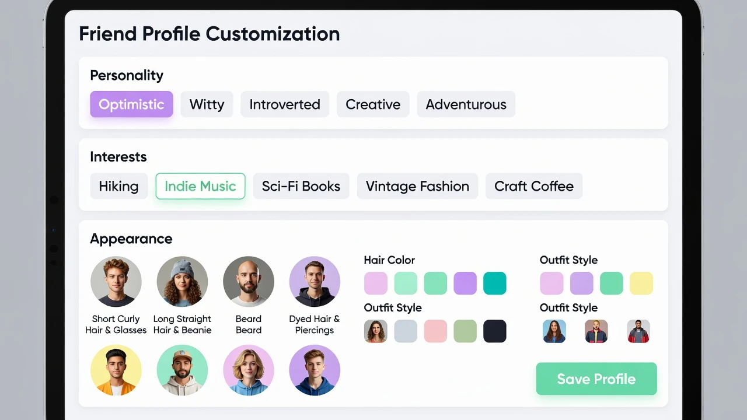The image size is (747, 420).
Task: Pick the green-background avatar wearing a cap
Action: (x=182, y=370)
